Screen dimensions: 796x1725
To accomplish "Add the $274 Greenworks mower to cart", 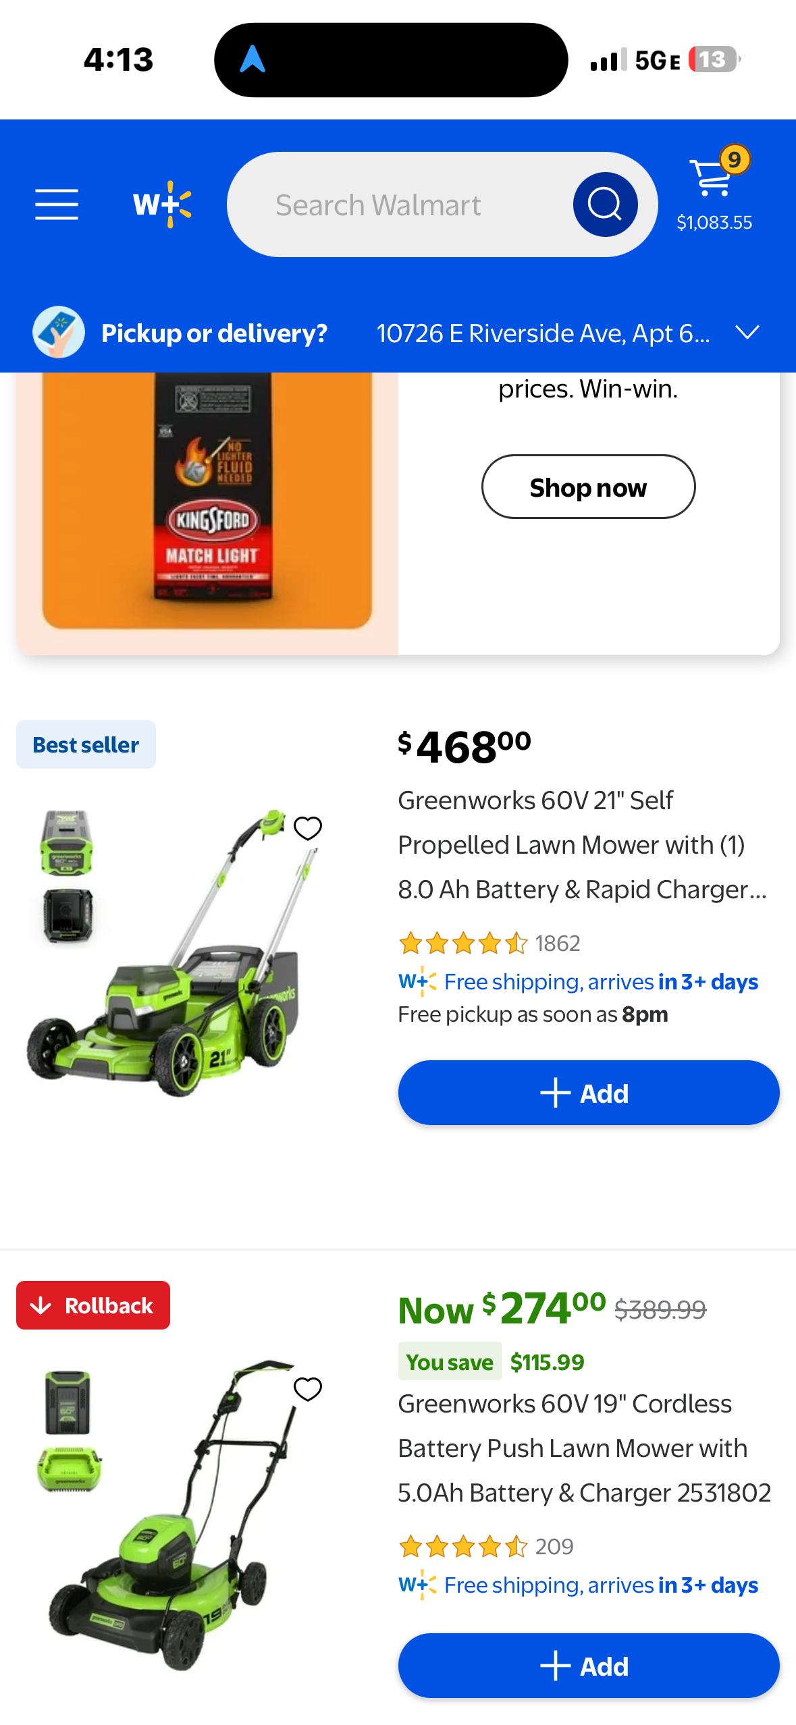I will pyautogui.click(x=589, y=1666).
